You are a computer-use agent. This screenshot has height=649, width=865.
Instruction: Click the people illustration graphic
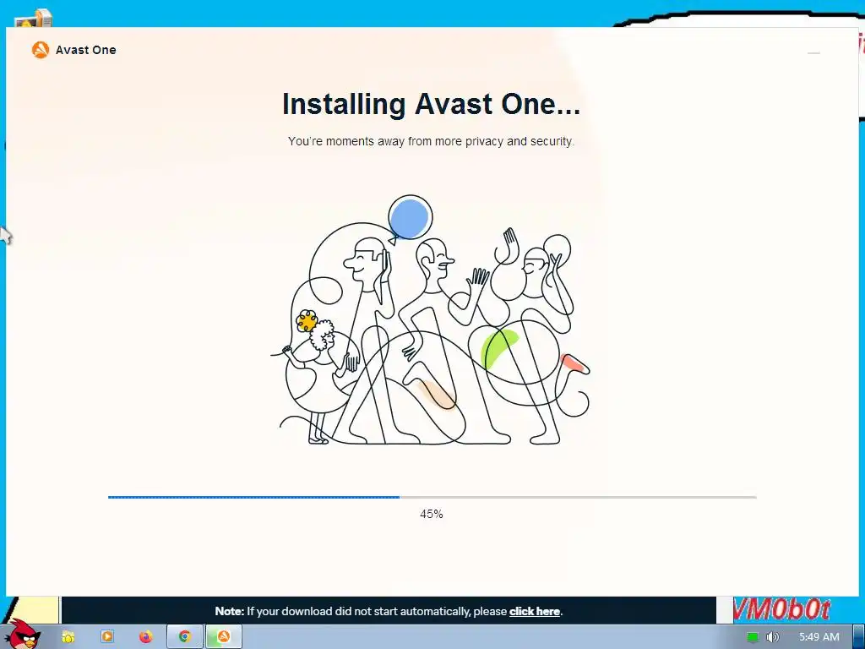tap(430, 320)
